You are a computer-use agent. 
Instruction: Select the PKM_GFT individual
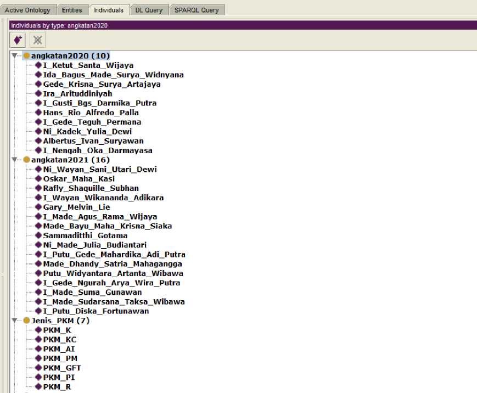tap(62, 368)
